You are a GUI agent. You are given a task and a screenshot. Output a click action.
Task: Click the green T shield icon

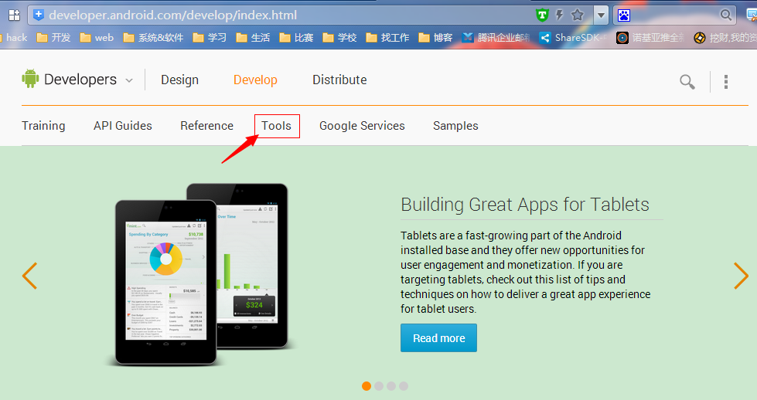click(542, 15)
